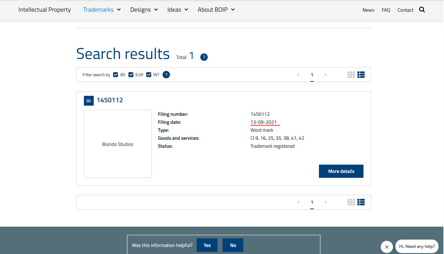Open the About BOIP dropdown
Viewport: 444px width, 254px height.
coord(216,10)
